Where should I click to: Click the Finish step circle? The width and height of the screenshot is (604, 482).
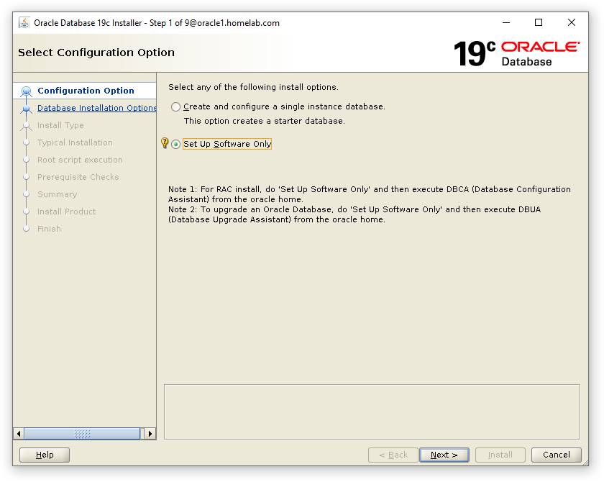(26, 229)
